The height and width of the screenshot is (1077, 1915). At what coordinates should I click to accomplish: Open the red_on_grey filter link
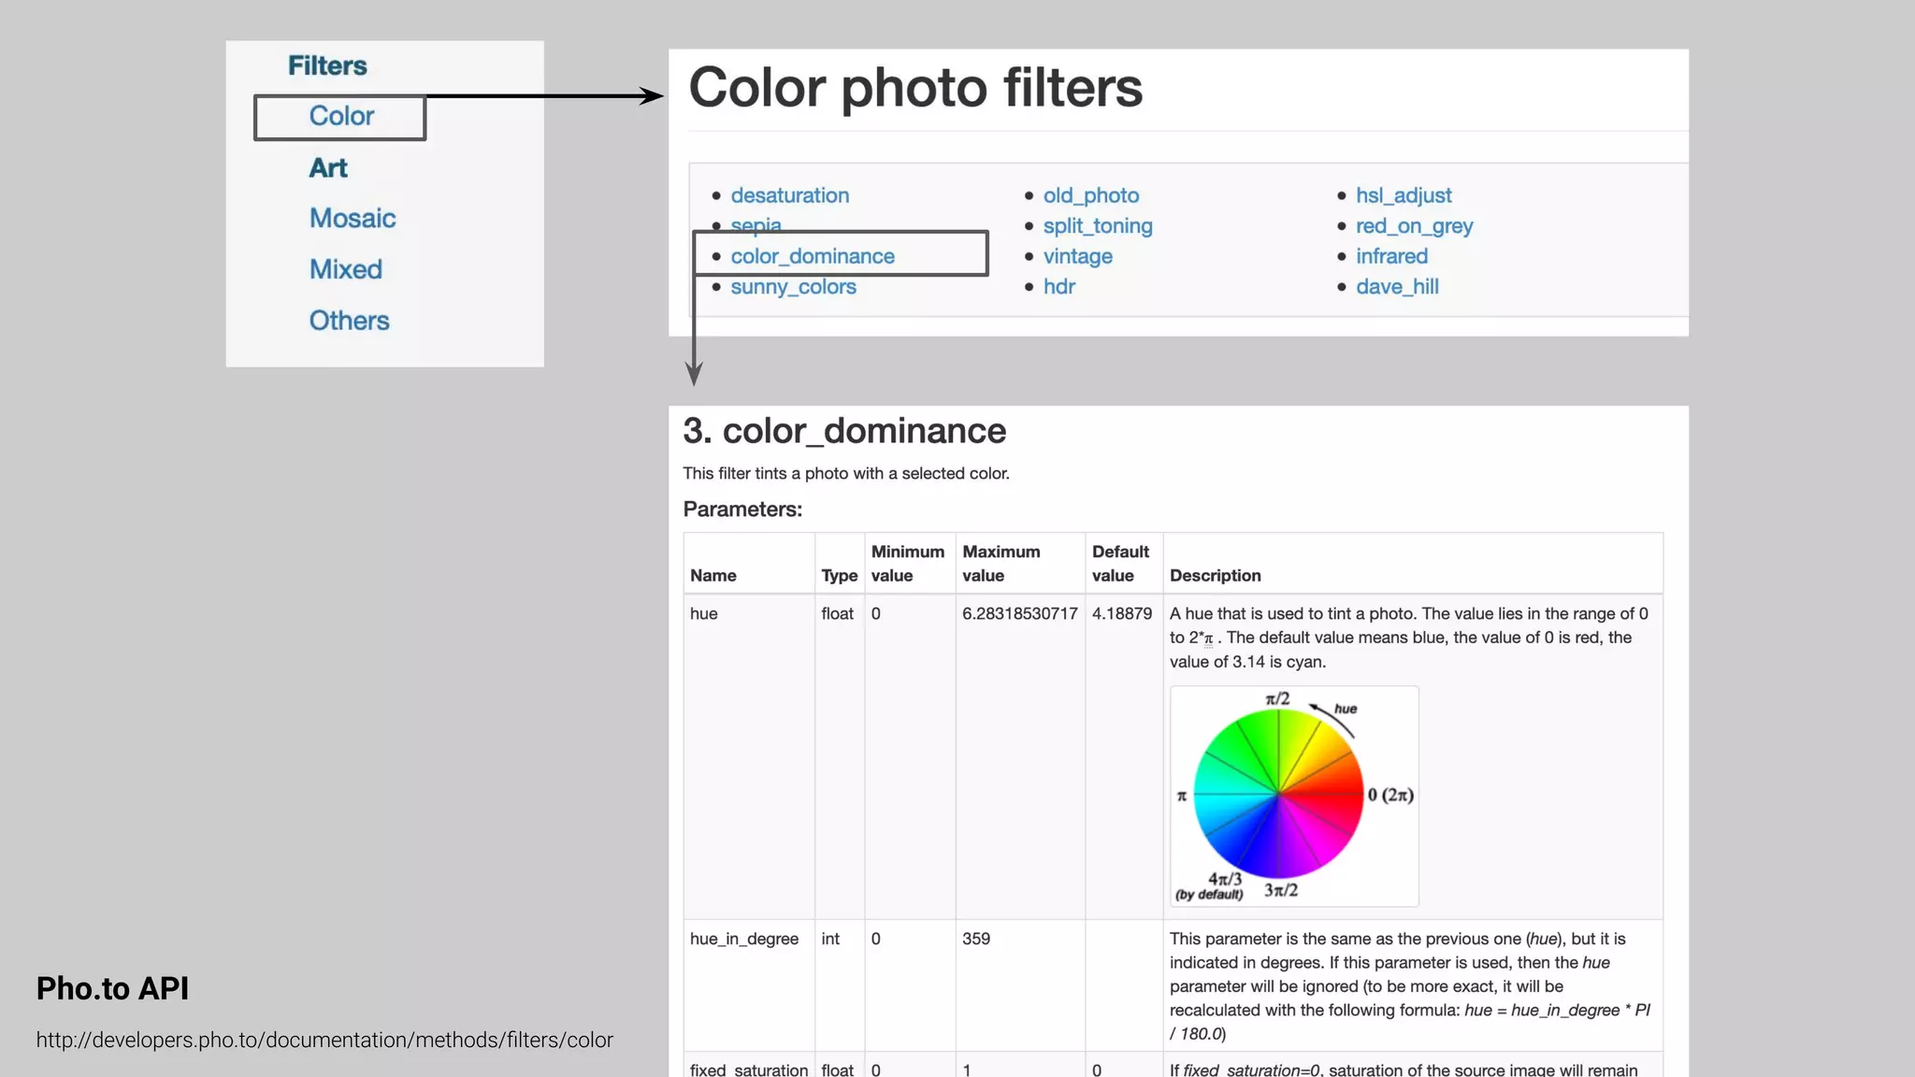click(1414, 226)
